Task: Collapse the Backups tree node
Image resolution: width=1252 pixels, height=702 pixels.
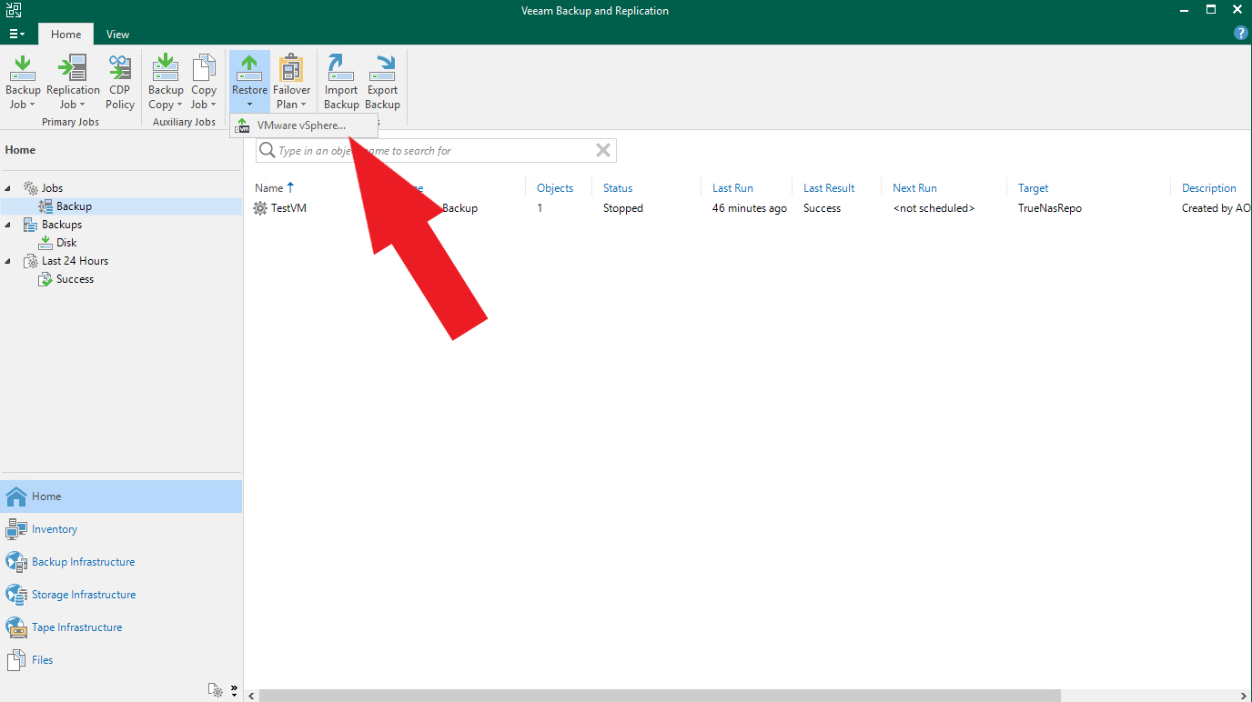Action: [x=9, y=225]
